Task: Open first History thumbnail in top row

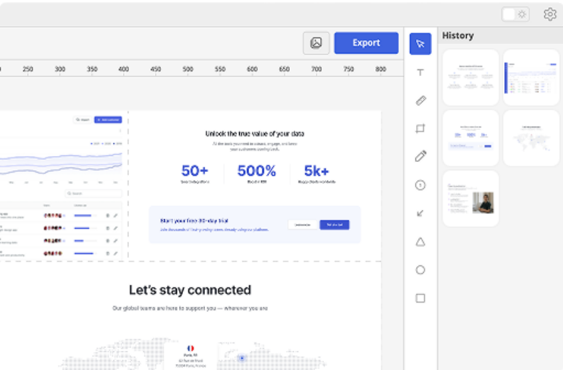Action: [471, 77]
